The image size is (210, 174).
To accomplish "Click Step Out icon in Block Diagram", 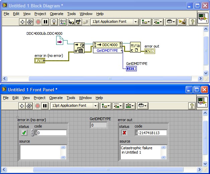I will click(86, 22).
